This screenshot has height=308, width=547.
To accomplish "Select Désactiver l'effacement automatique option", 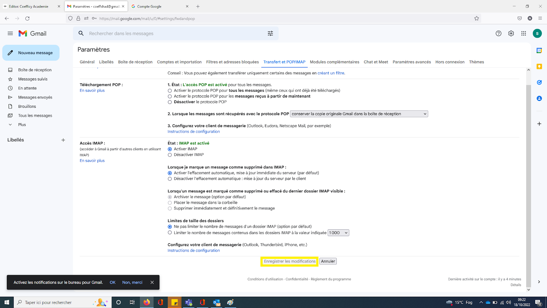I will coord(170,179).
